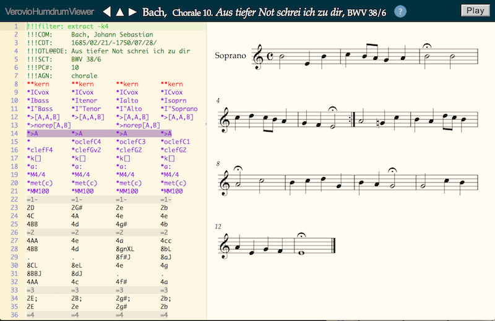Click the treble clef on the Soprano staff
495x321 pixels.
point(258,57)
